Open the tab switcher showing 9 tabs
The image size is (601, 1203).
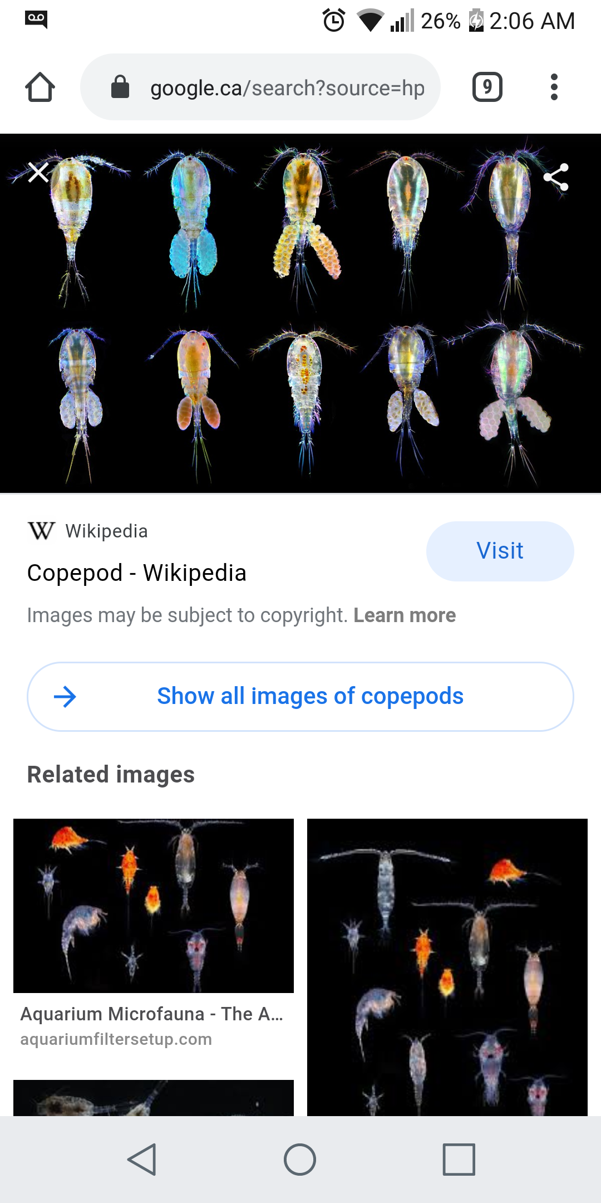[487, 87]
